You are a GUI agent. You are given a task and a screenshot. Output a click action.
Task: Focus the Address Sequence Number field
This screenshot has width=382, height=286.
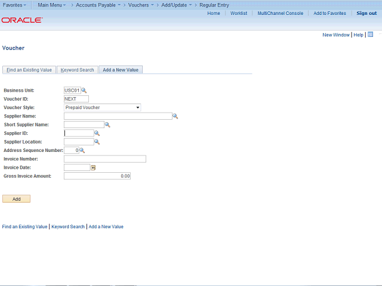(x=72, y=150)
